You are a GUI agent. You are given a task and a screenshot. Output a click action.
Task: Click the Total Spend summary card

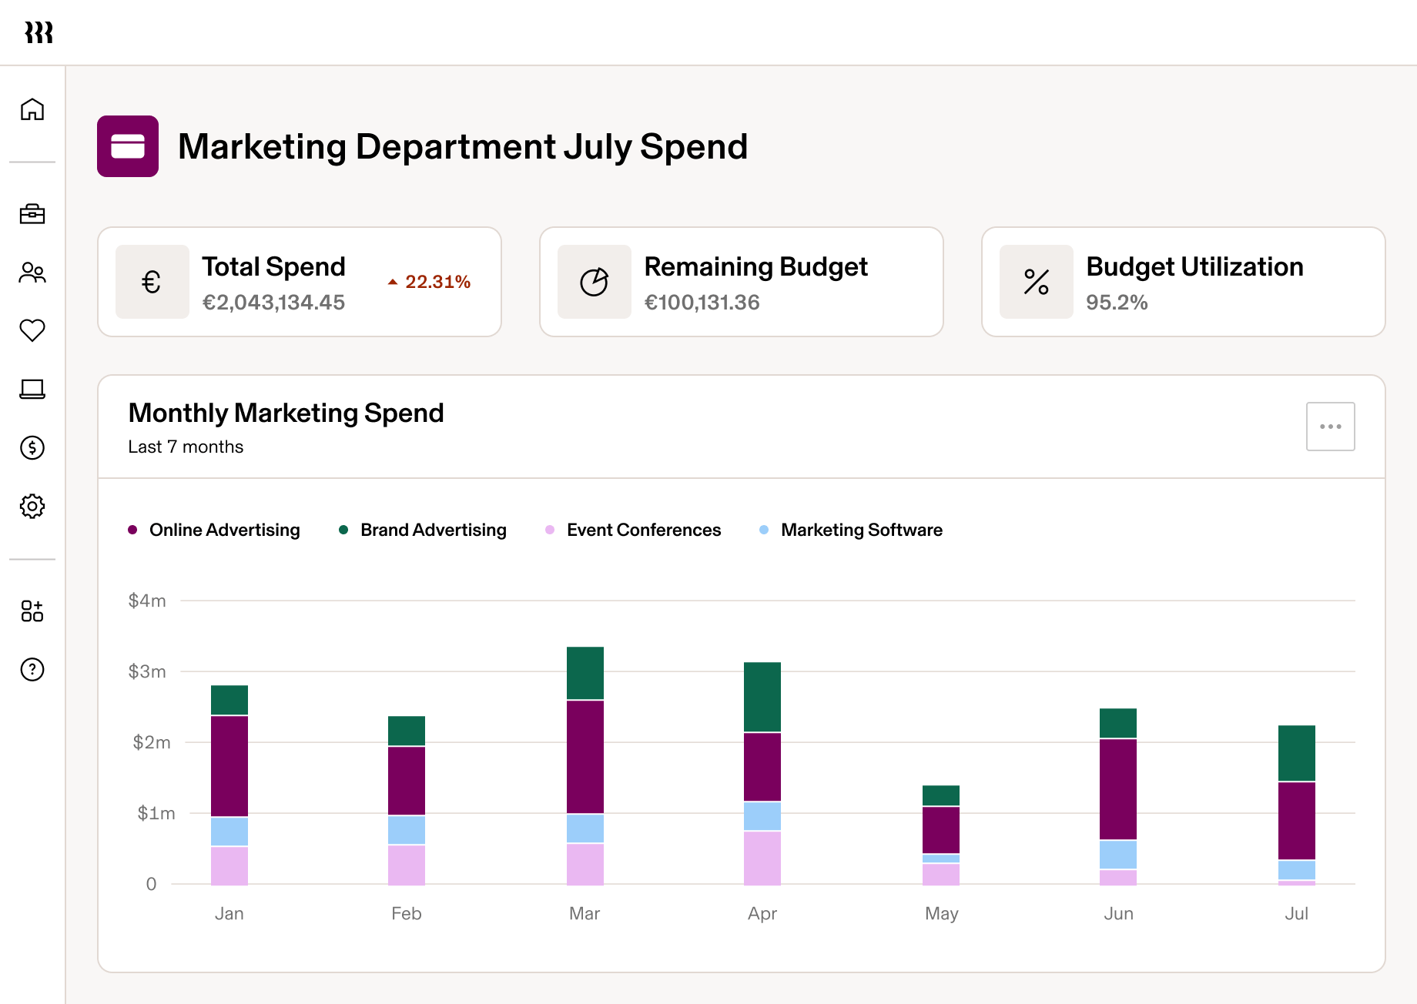point(300,281)
